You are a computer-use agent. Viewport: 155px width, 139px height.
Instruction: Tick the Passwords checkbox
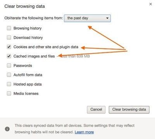(x=9, y=66)
